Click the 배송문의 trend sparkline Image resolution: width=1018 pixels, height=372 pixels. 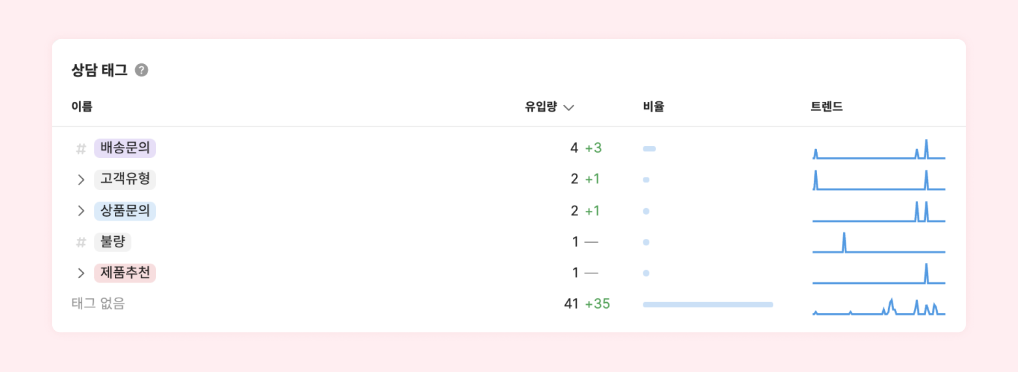[x=878, y=150]
